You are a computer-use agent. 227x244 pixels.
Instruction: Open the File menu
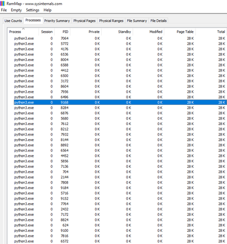[4, 10]
